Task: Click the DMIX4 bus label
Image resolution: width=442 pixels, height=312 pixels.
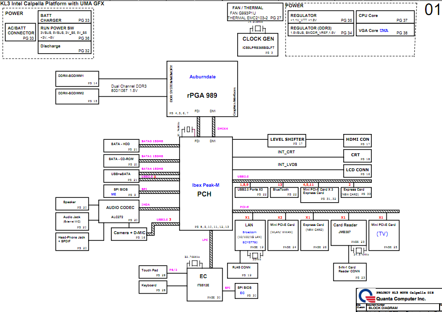Action: click(222, 129)
